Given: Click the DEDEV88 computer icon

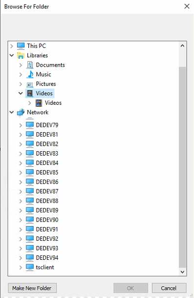Looking at the screenshot, I should tap(30, 201).
